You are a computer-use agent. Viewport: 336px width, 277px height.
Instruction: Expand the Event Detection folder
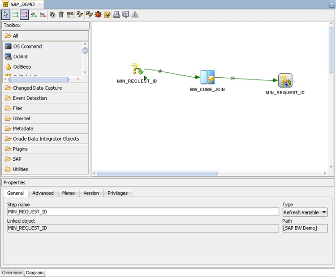click(45, 98)
